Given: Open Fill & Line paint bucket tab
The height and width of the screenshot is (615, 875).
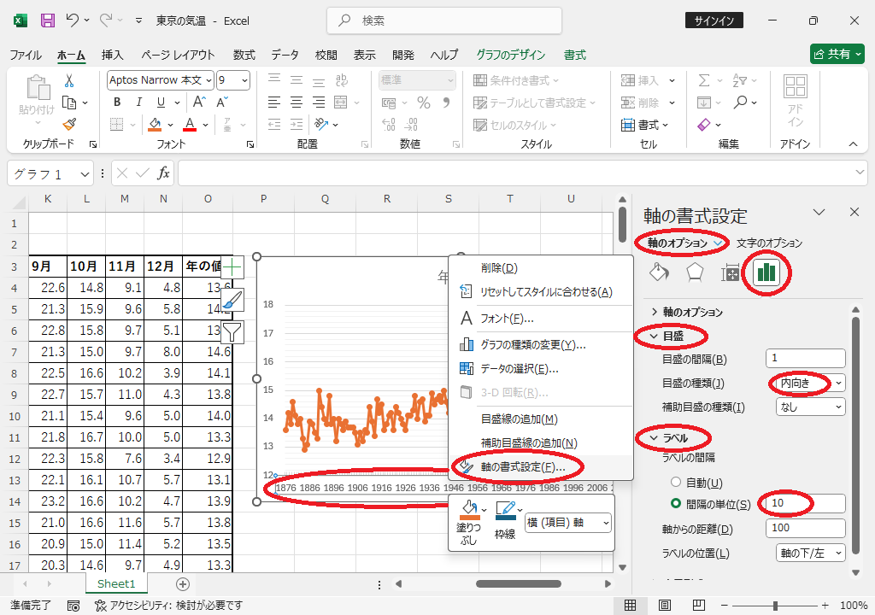Looking at the screenshot, I should coord(660,272).
